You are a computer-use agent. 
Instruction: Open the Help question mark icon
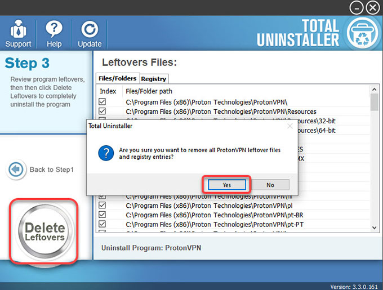54,29
